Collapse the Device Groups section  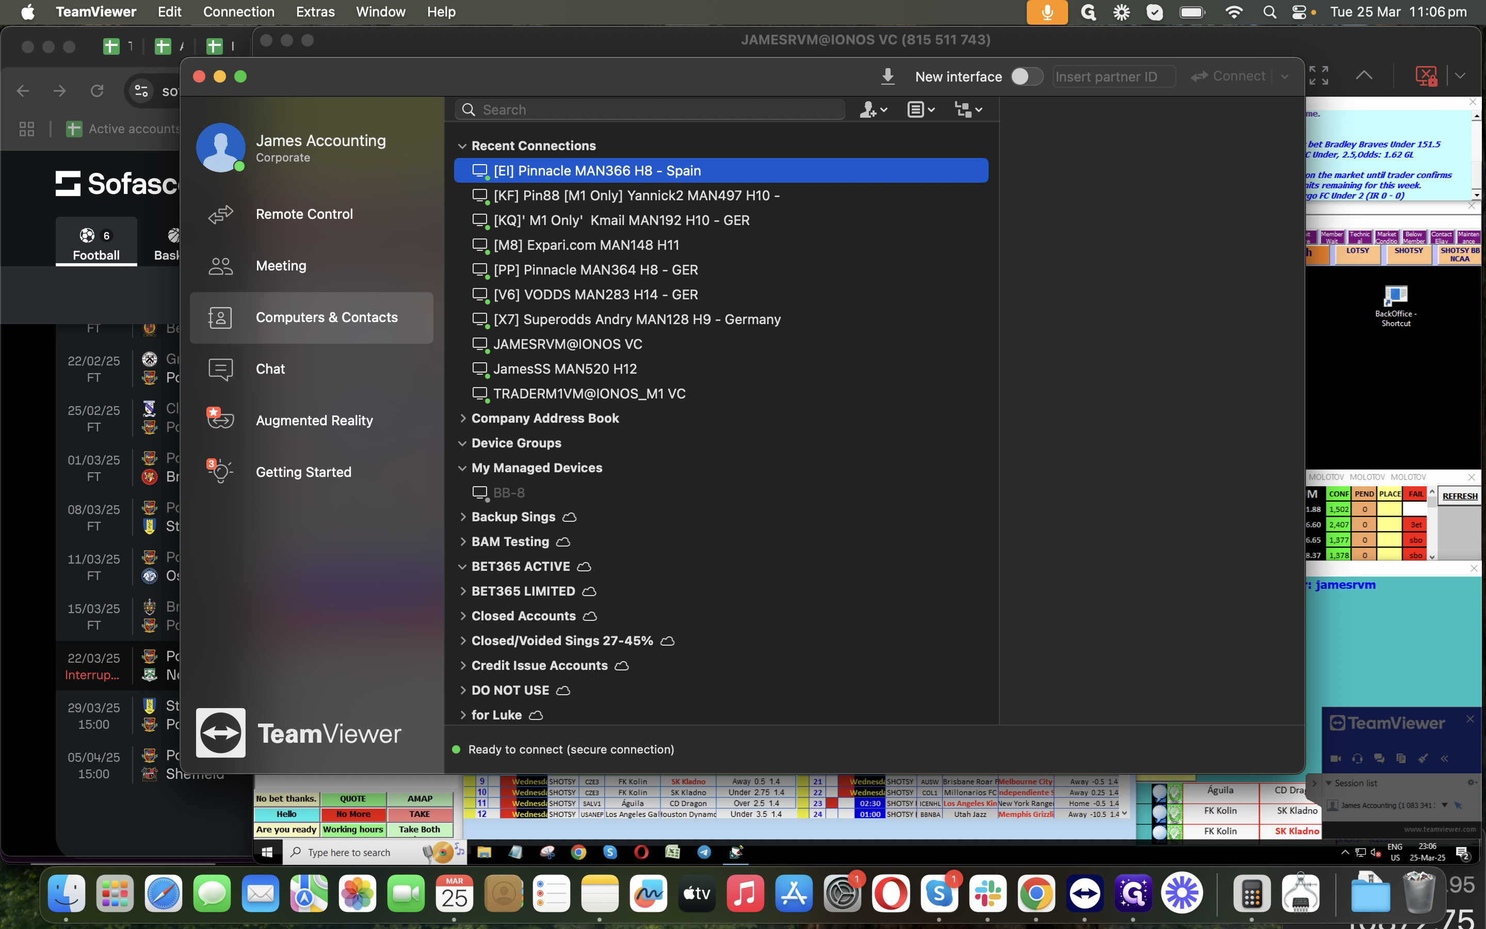tap(462, 443)
